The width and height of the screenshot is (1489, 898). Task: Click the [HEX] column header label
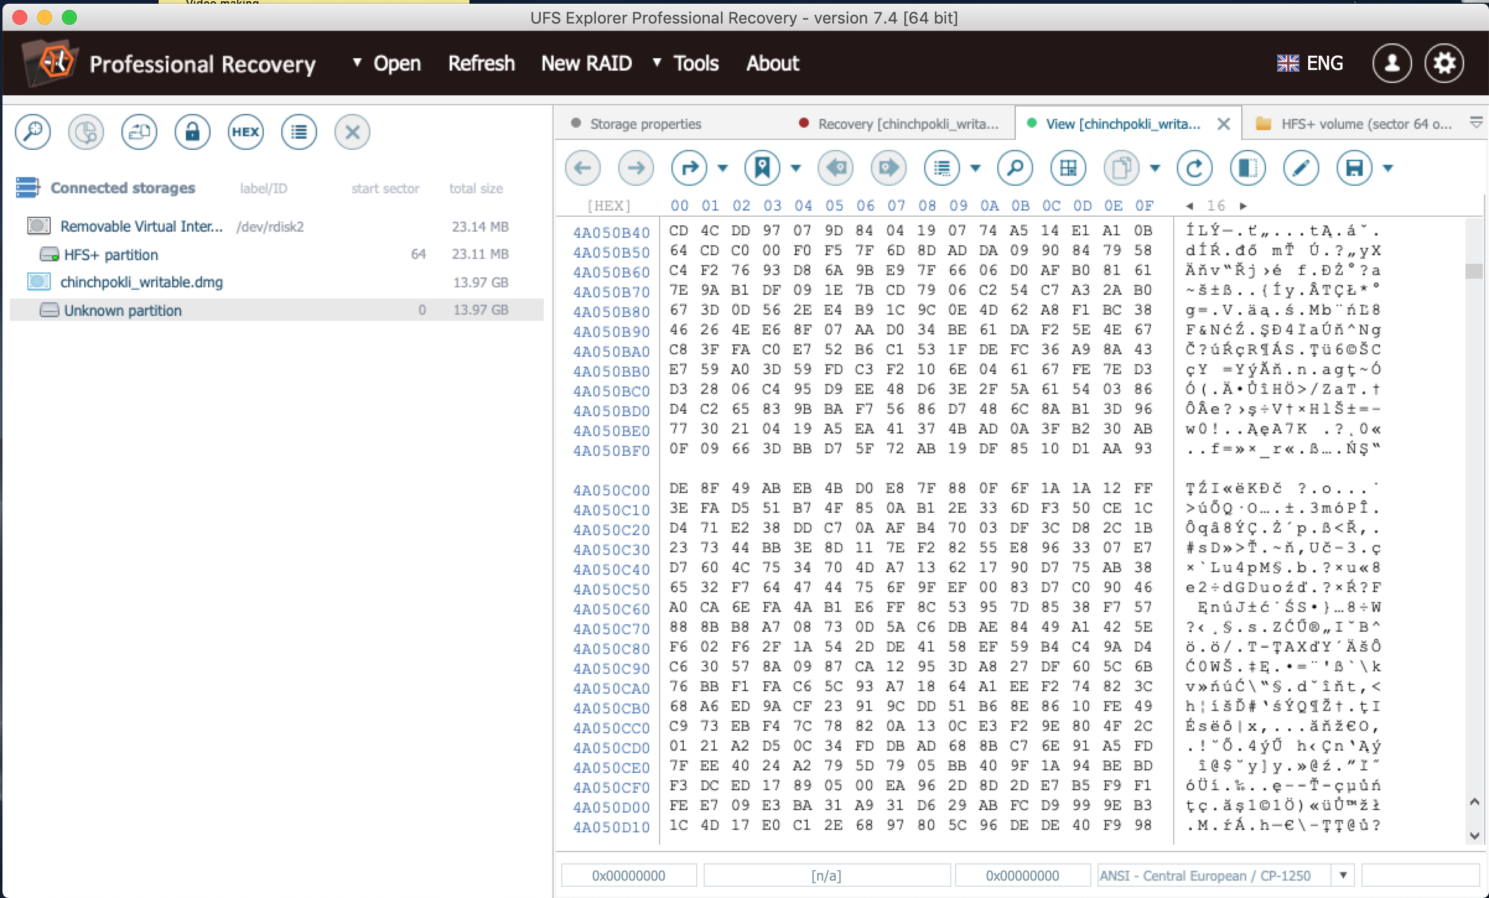click(609, 206)
